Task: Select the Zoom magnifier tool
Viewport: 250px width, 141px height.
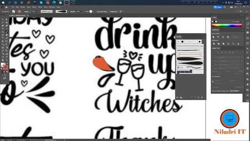Action: pyautogui.click(x=7, y=60)
